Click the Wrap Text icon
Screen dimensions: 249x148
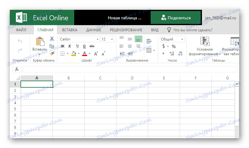[x=149, y=41]
